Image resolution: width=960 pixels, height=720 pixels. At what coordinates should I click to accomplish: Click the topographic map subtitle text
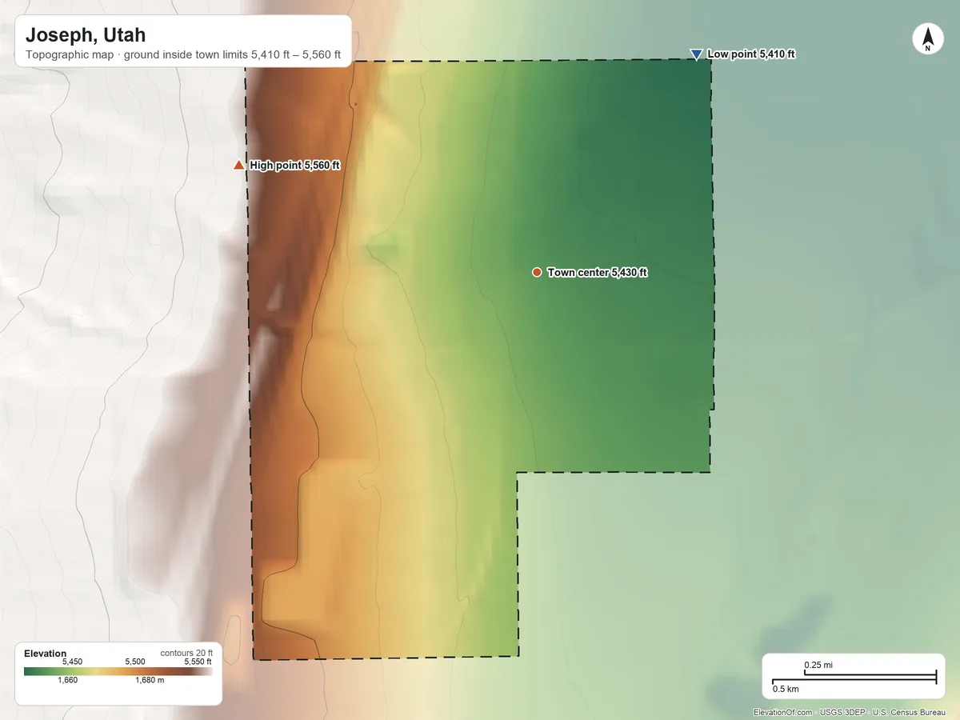coord(183,56)
